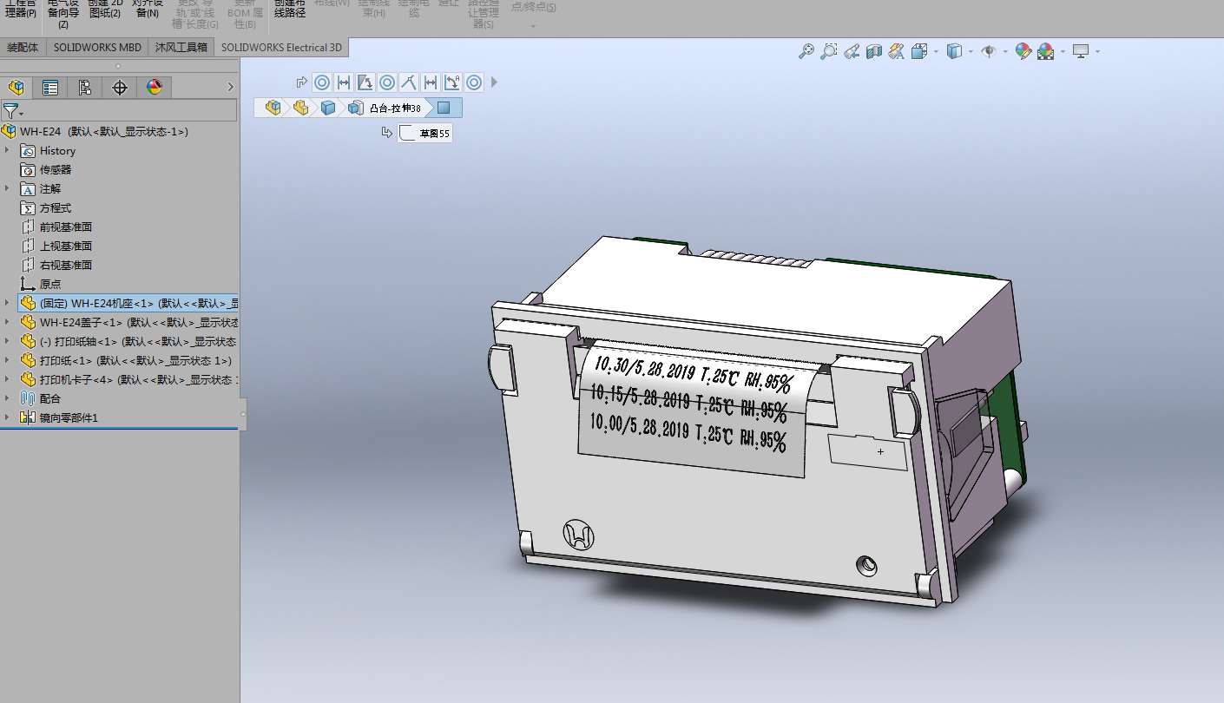Expand the History folder
This screenshot has height=703, width=1224.
8,150
